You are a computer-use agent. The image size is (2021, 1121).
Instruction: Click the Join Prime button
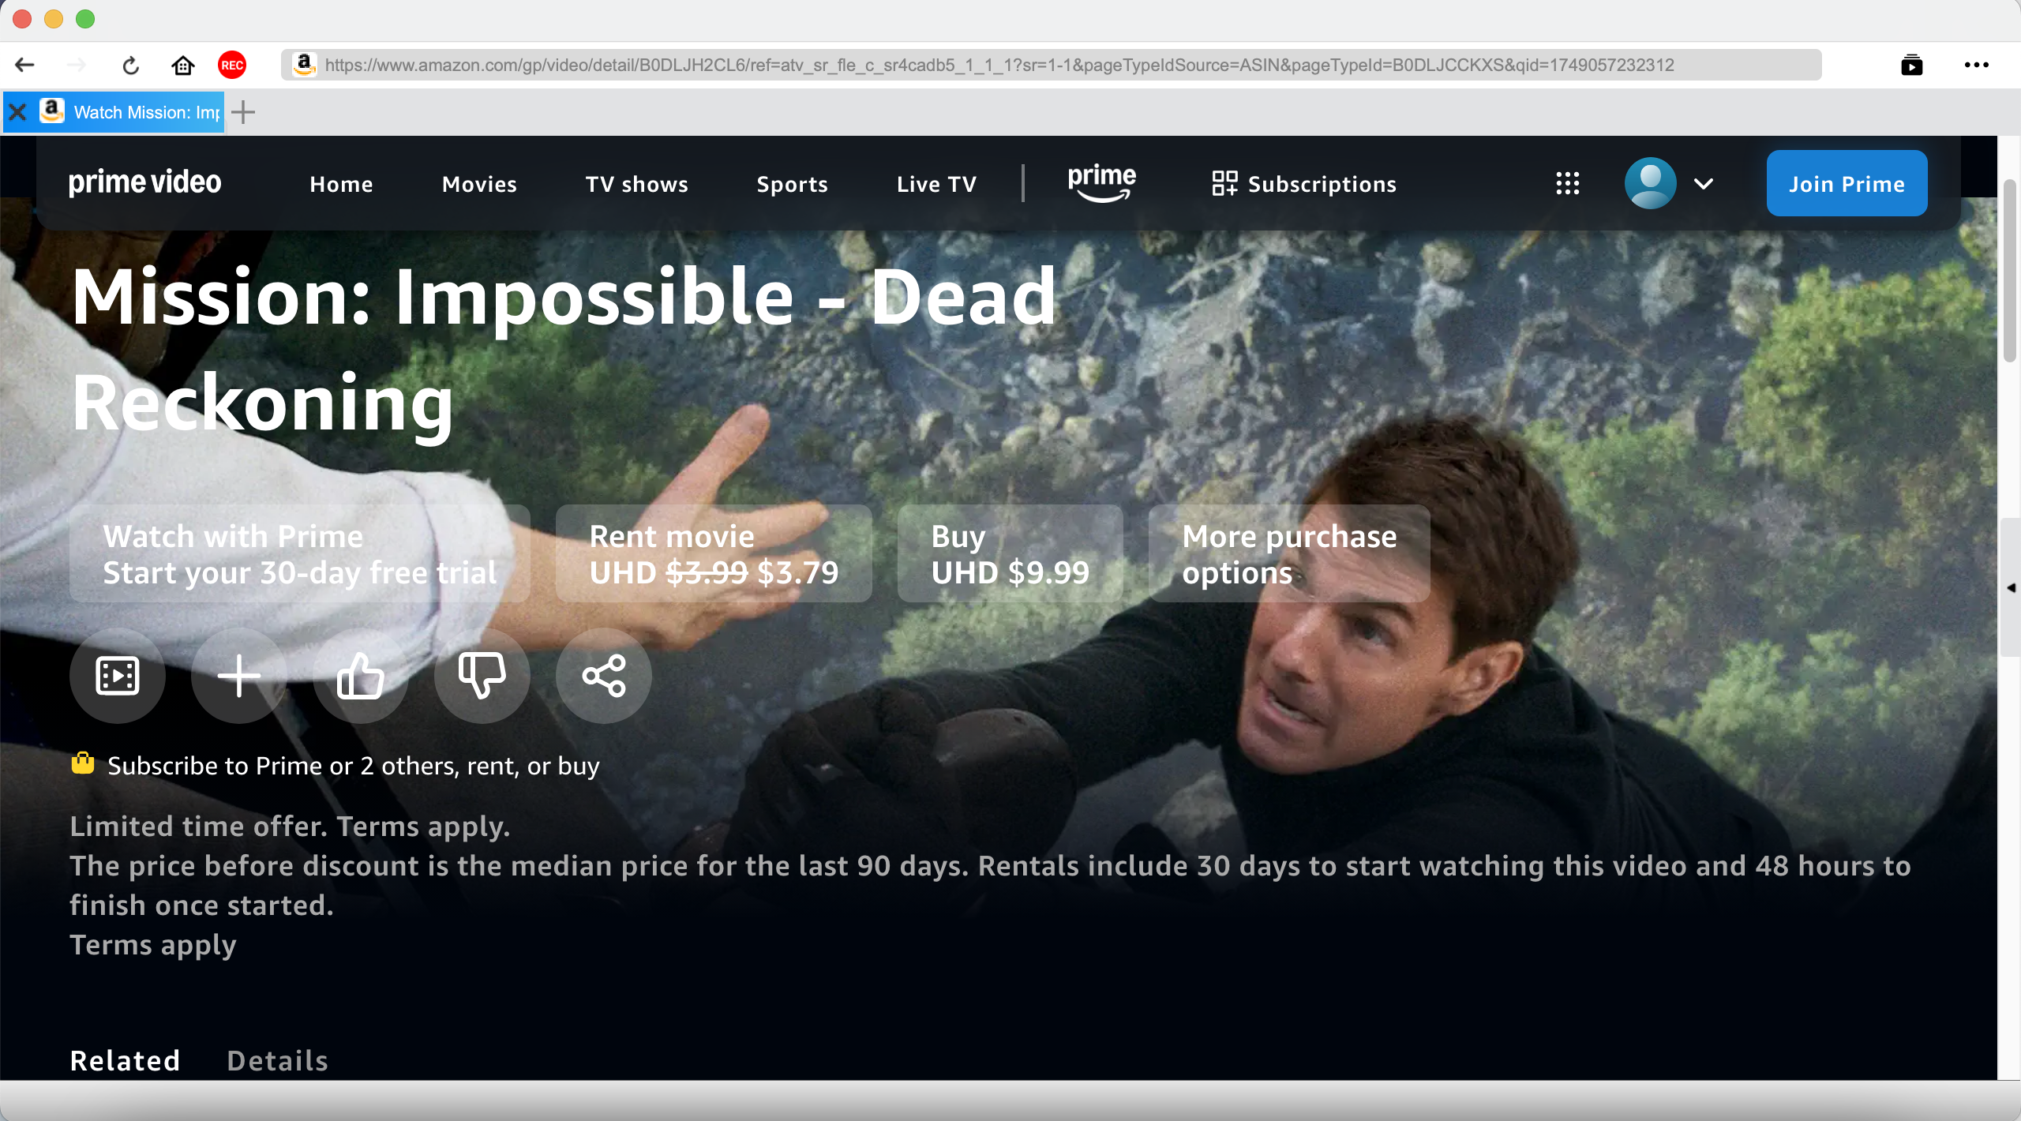coord(1847,183)
